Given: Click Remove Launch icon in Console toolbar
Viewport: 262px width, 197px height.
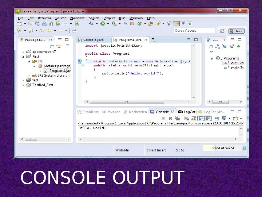Looking at the screenshot, I should coord(170,119).
